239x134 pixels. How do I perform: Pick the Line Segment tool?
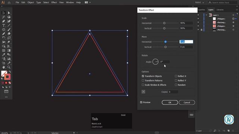(9, 25)
